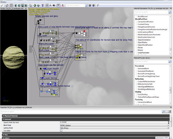Click the magnifier icon in the toolbar
173x139 pixels.
point(30,5)
